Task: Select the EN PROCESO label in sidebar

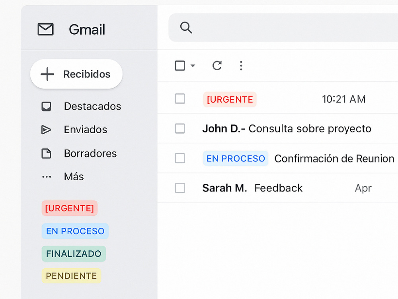Action: [75, 231]
